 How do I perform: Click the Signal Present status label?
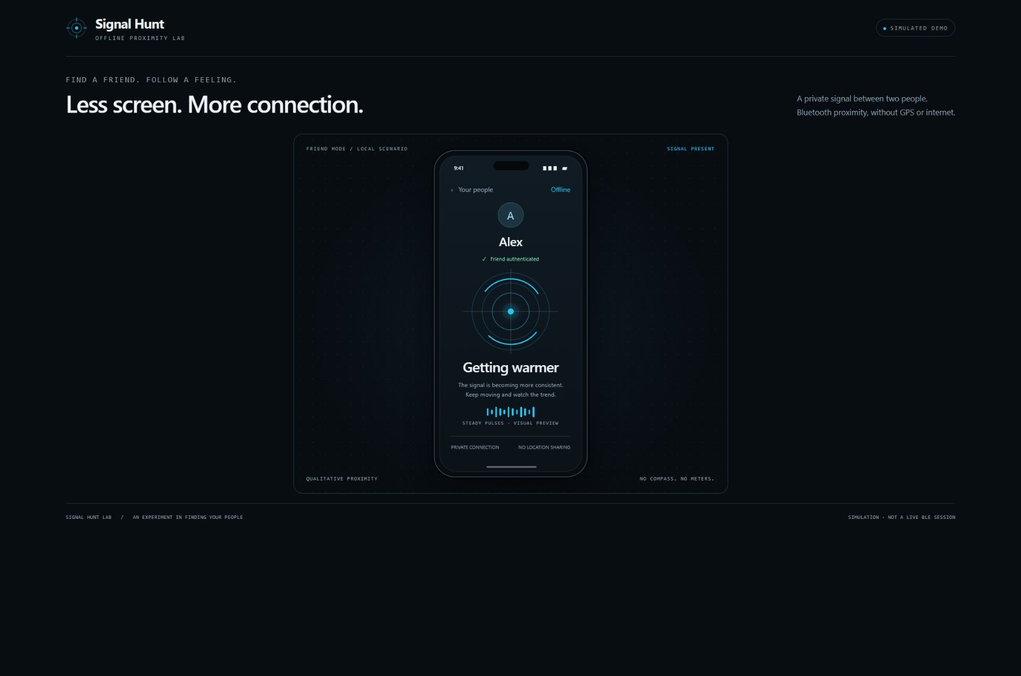point(690,149)
